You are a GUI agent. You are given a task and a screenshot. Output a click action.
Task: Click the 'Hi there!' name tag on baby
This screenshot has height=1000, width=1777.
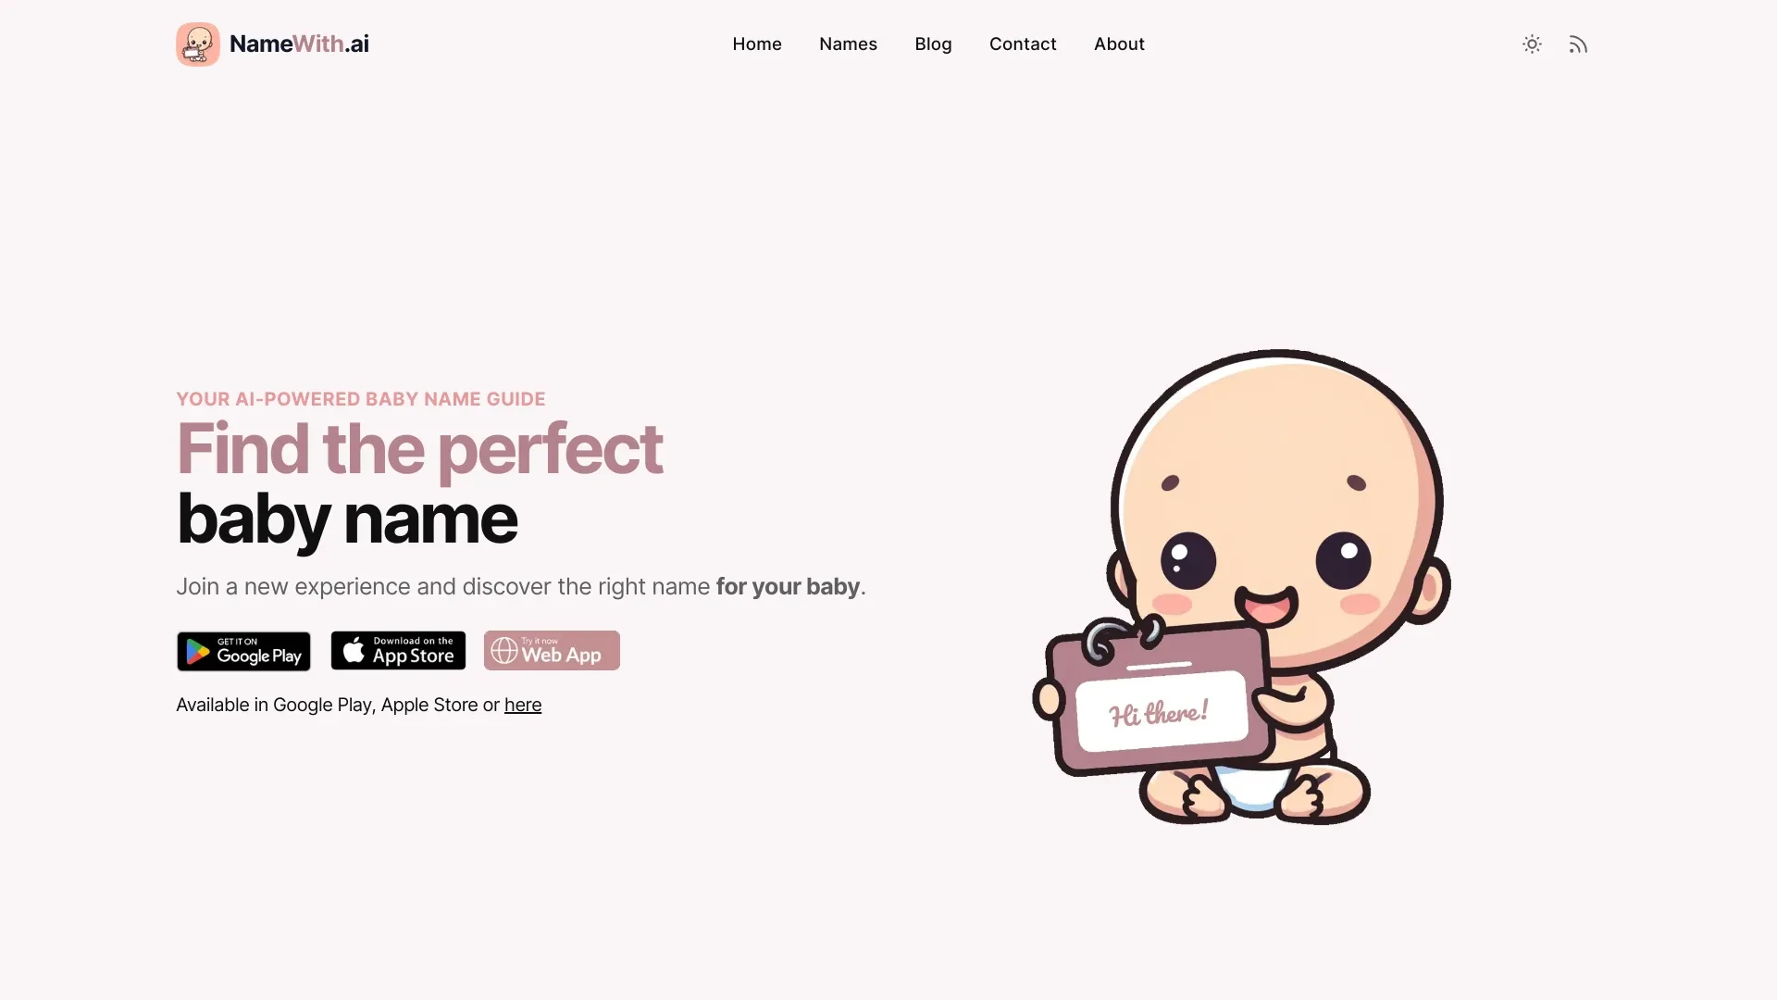(1156, 712)
